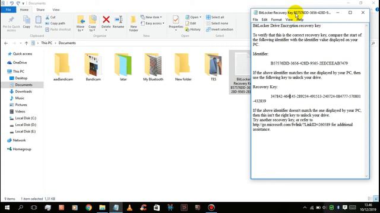Go up one folder level
The height and width of the screenshot is (213, 380).
point(26,43)
